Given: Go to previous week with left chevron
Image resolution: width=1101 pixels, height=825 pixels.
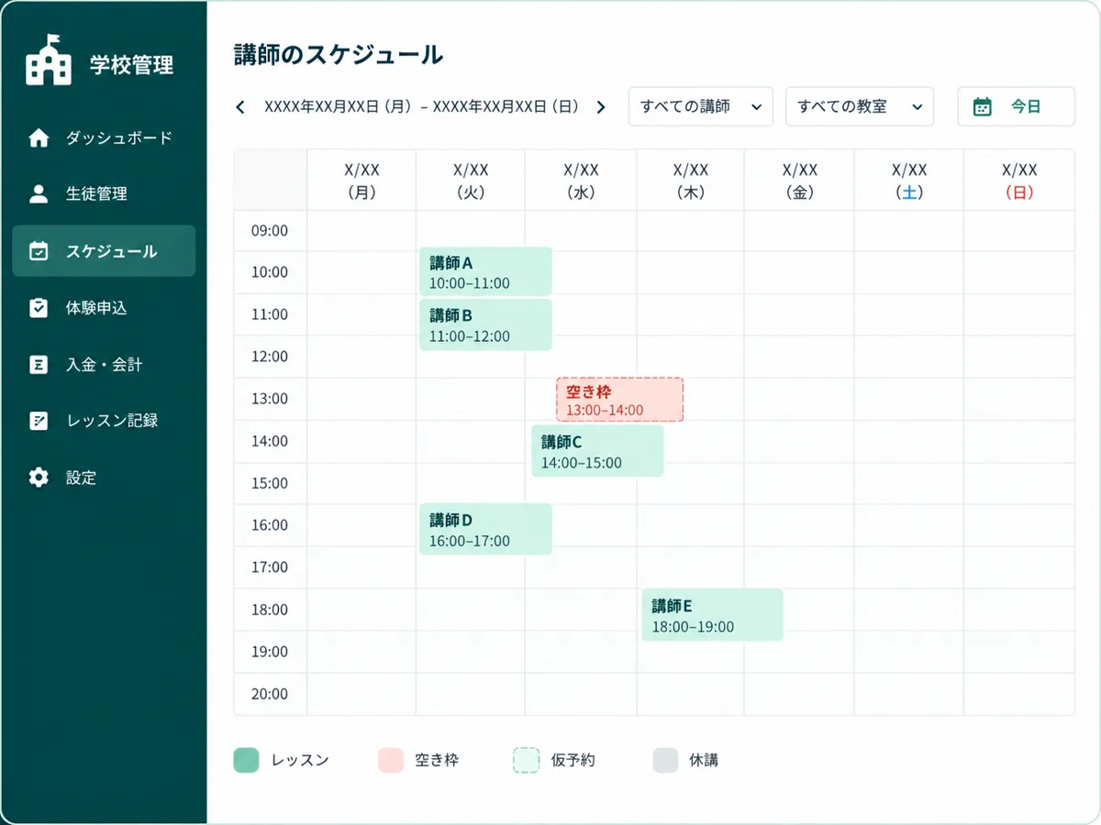Looking at the screenshot, I should [x=240, y=107].
